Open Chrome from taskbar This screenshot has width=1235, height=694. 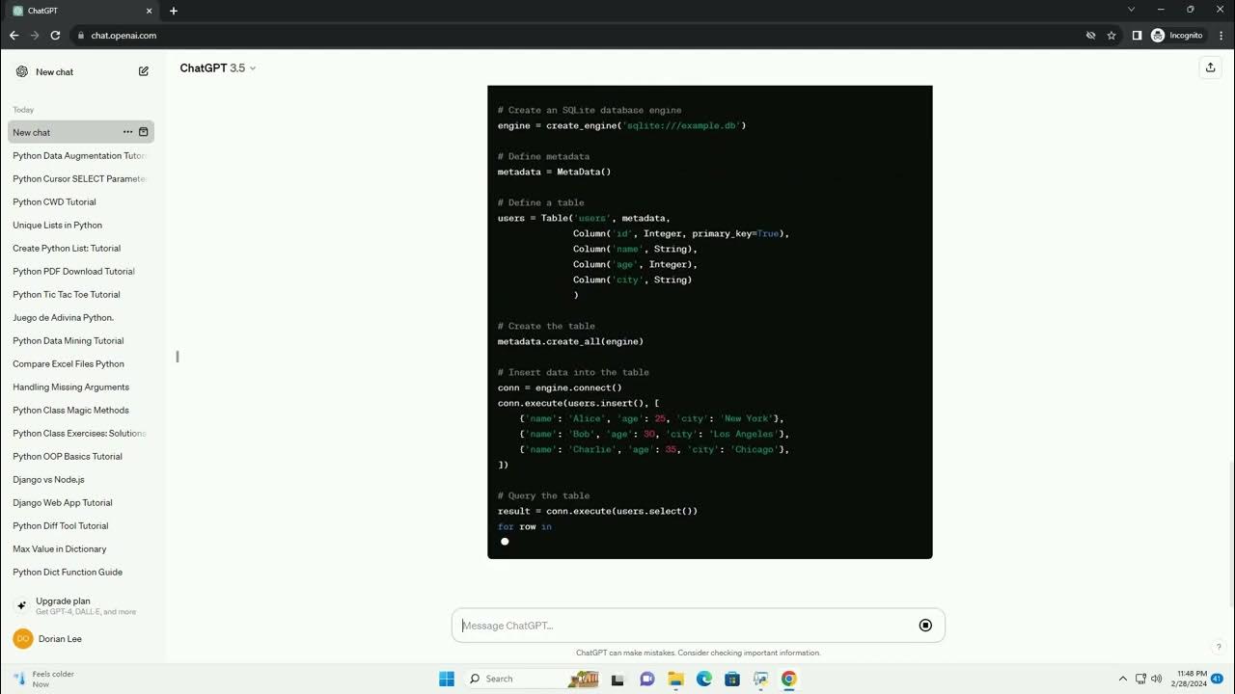click(x=789, y=679)
